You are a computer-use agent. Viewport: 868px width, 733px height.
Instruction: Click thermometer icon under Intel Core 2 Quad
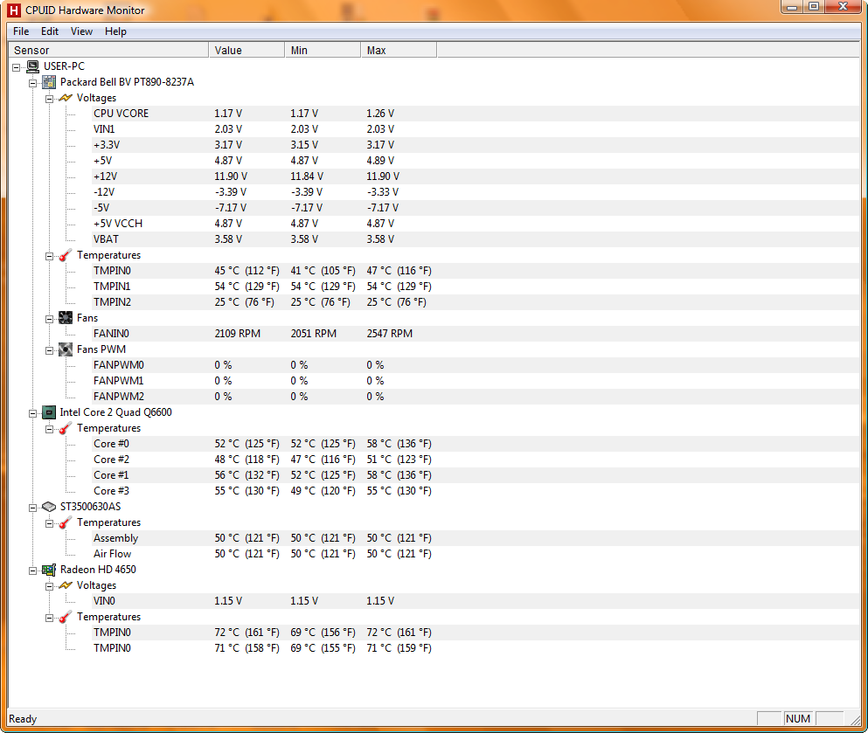pos(66,428)
